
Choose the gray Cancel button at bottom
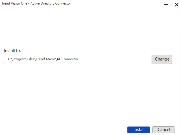tap(164, 130)
